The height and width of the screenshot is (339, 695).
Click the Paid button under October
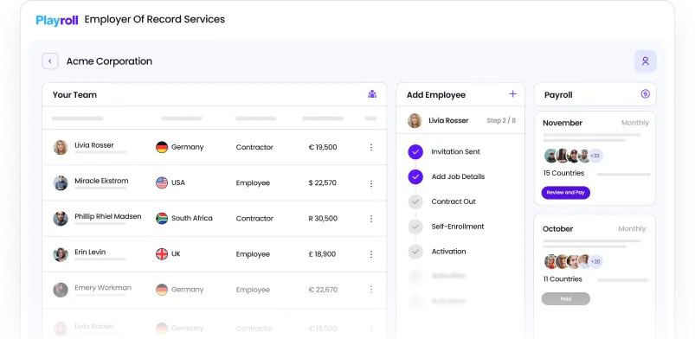point(565,298)
